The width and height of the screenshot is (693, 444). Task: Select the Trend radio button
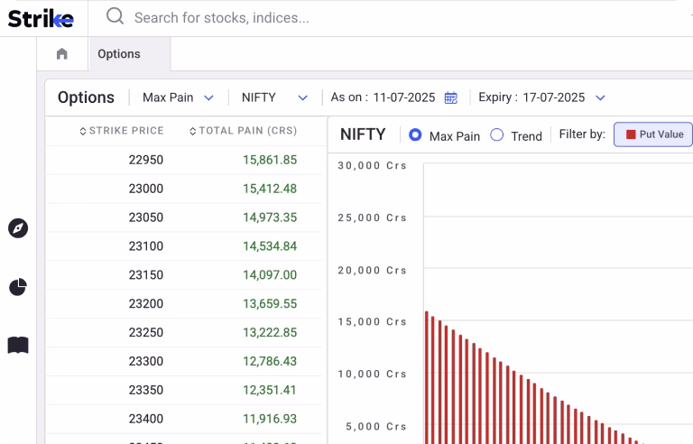pyautogui.click(x=497, y=135)
